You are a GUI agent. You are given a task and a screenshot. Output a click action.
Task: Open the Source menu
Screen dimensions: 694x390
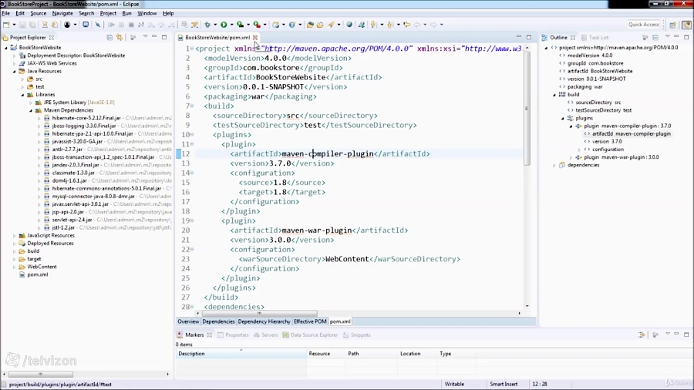pyautogui.click(x=38, y=13)
